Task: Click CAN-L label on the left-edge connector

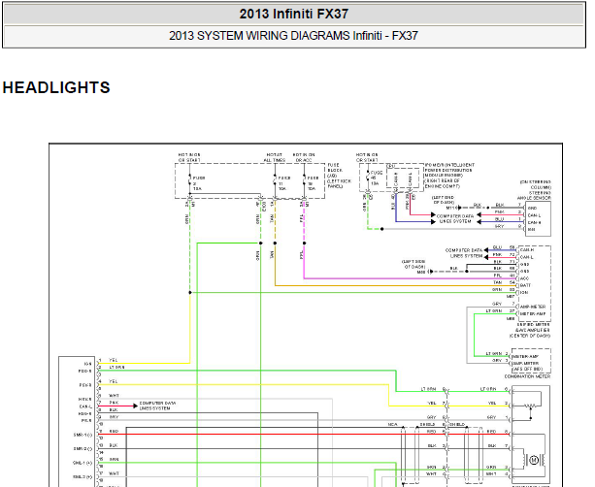Action: (x=85, y=406)
